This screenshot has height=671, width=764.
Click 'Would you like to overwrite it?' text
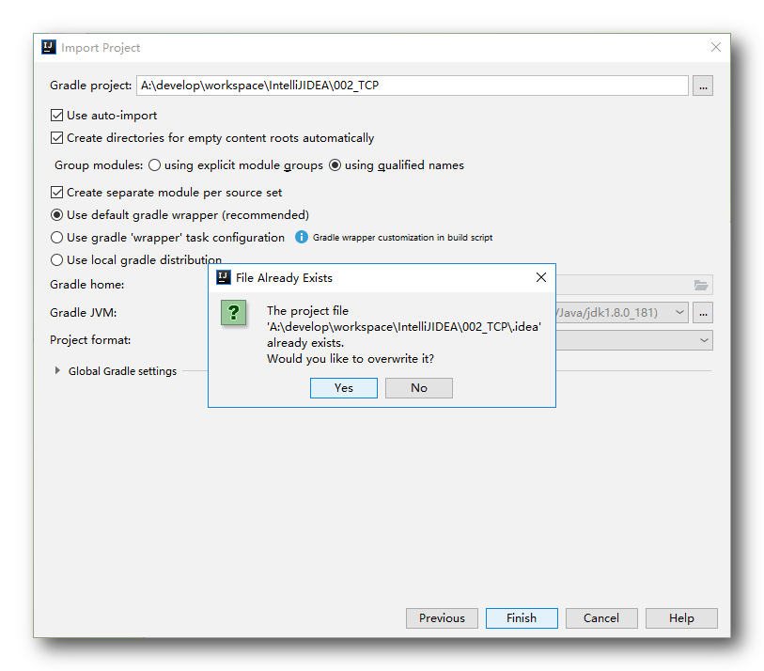coord(351,359)
